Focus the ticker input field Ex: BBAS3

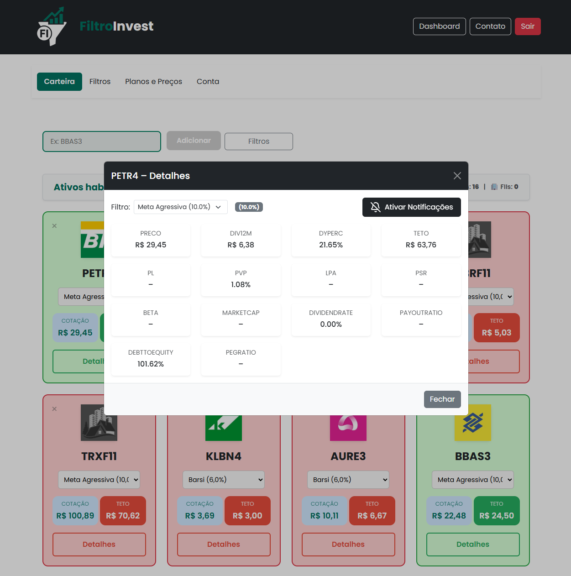pos(101,141)
